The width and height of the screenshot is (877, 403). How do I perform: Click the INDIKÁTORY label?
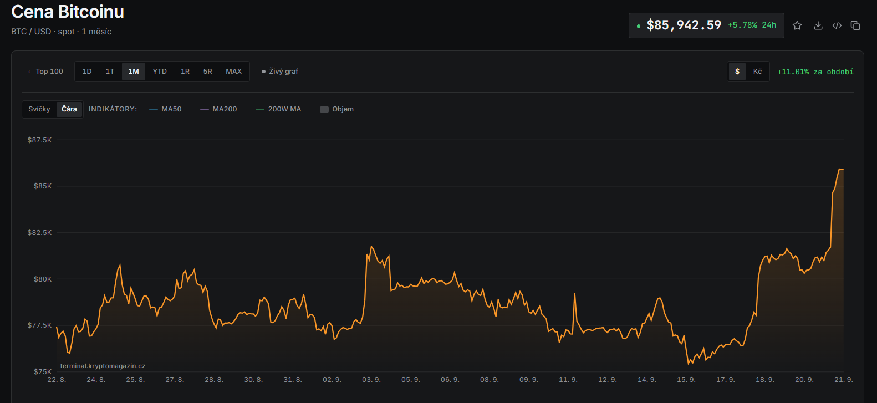pos(113,109)
